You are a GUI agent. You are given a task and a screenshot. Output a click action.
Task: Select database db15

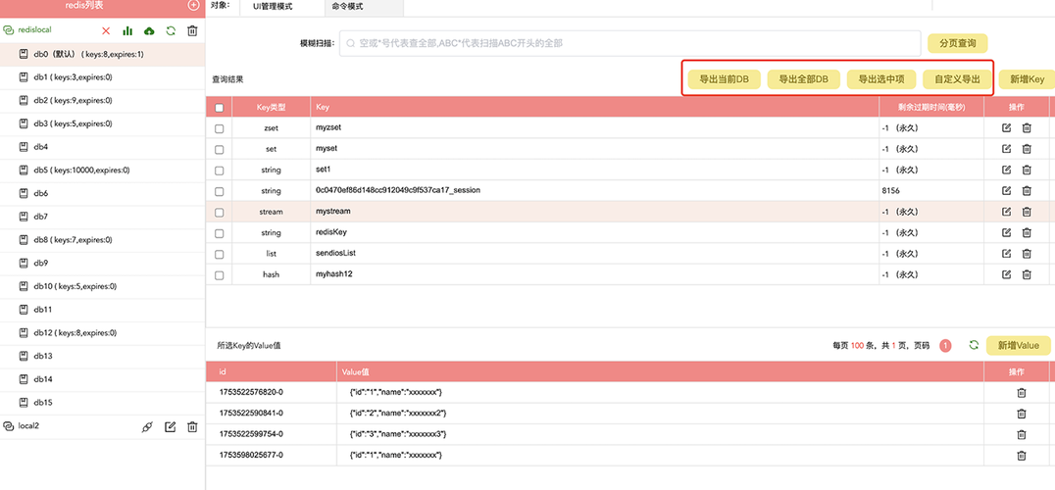click(x=102, y=403)
